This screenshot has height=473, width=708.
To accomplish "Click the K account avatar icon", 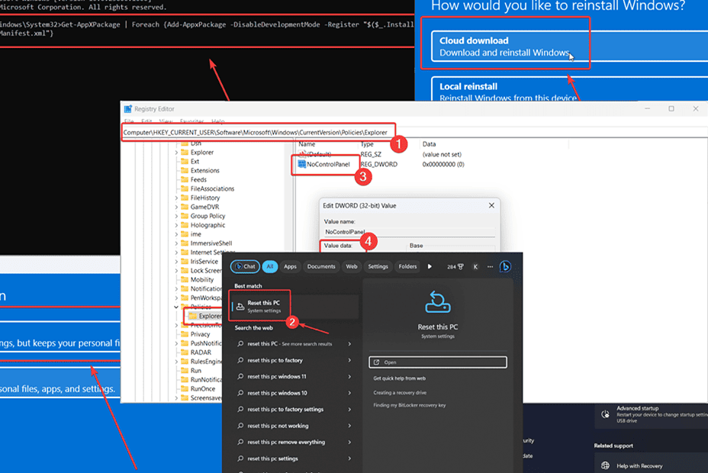I will 475,265.
